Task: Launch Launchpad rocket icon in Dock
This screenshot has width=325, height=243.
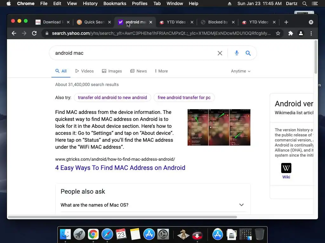Action: [79, 234]
